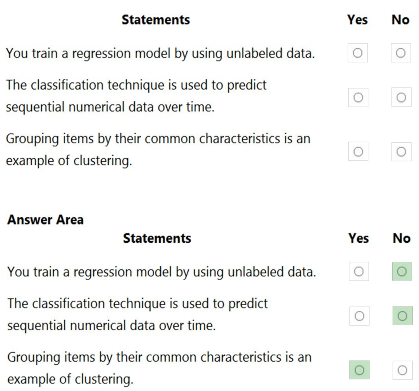Click the Statements header above the unanswered question
The height and width of the screenshot is (391, 419).
click(156, 20)
